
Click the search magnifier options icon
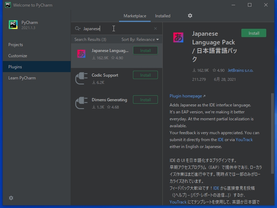[78, 28]
